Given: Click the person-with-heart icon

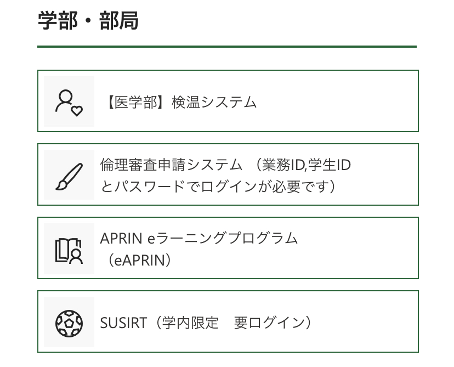Looking at the screenshot, I should pos(69,102).
